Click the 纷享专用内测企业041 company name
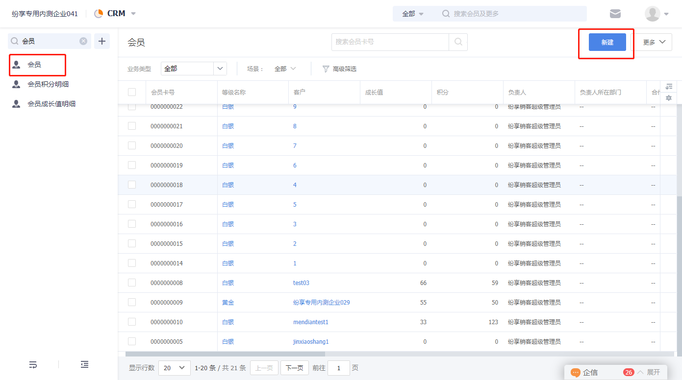The image size is (682, 380). pos(45,14)
